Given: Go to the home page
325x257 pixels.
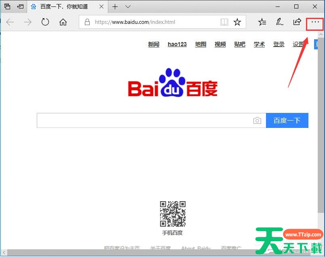Looking at the screenshot, I should (x=63, y=22).
